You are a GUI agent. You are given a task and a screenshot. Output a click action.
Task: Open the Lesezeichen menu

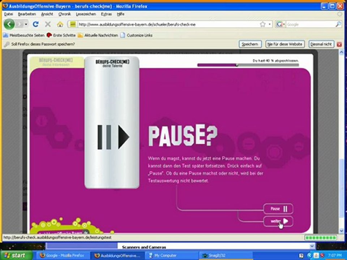point(86,14)
